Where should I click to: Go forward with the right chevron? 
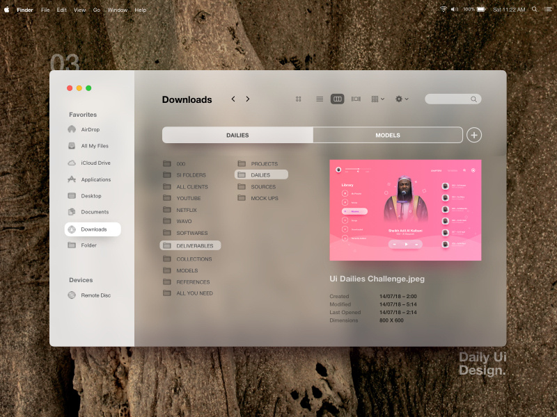248,99
